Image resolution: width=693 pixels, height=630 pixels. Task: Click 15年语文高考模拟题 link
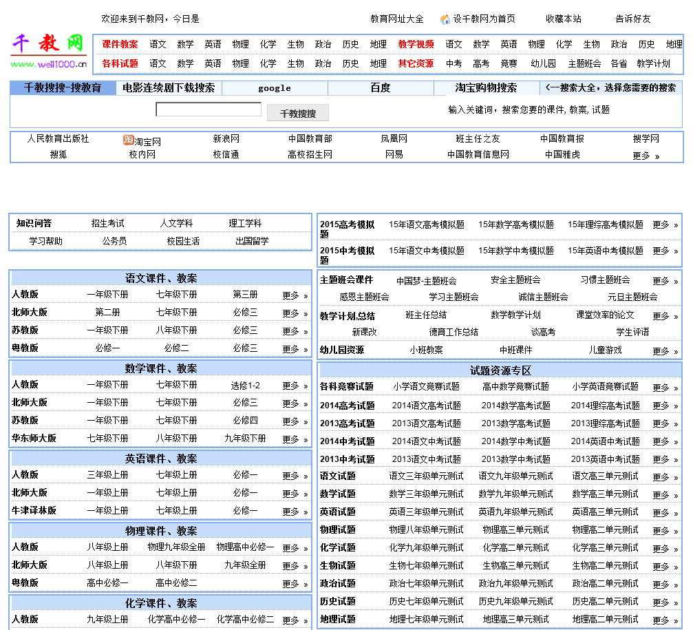(x=427, y=224)
